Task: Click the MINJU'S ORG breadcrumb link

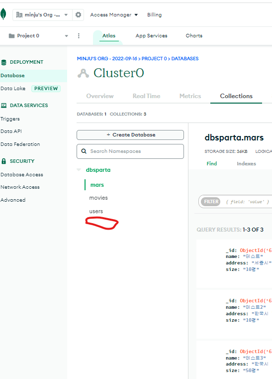Action: click(107, 58)
